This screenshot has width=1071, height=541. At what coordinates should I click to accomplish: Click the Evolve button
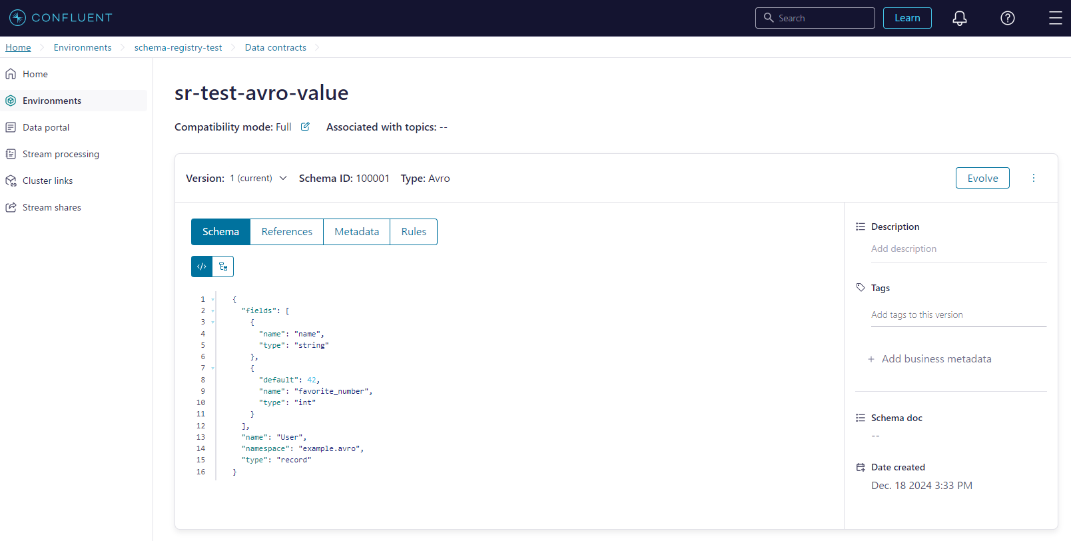click(982, 178)
